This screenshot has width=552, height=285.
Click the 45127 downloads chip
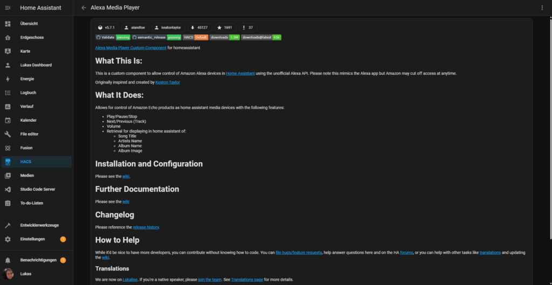(199, 27)
